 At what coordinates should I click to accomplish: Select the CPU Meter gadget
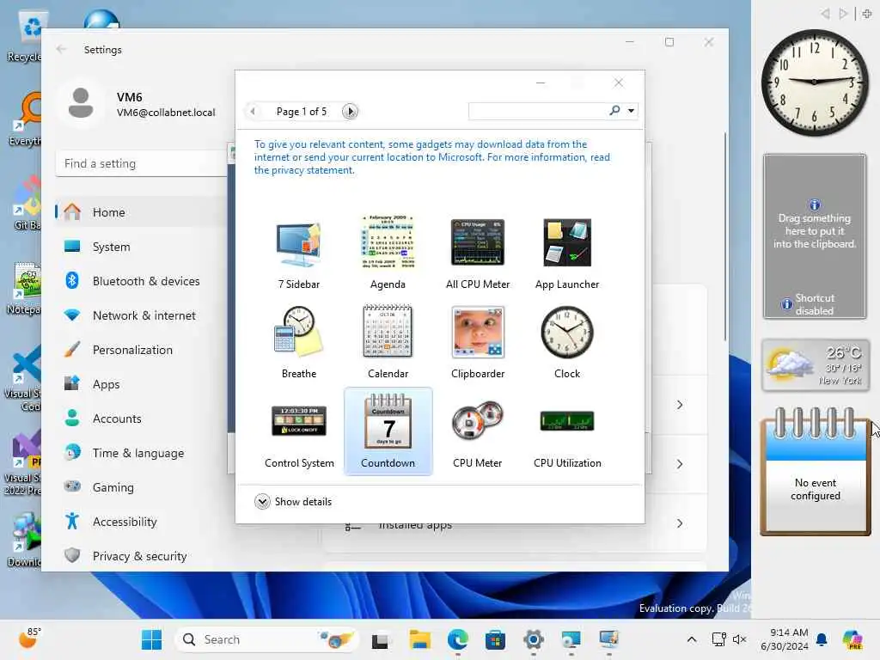click(478, 432)
